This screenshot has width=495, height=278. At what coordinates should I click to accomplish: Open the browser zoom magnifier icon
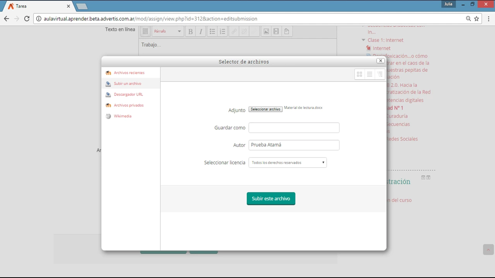[x=468, y=19]
